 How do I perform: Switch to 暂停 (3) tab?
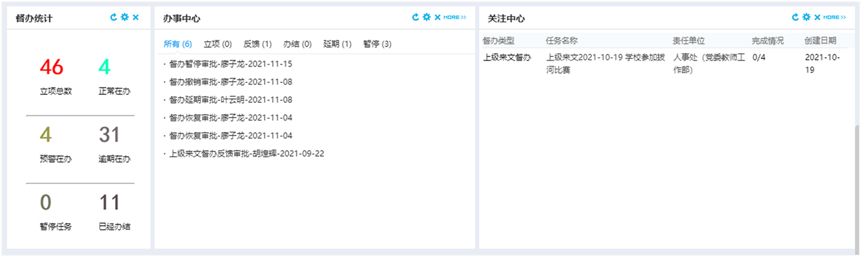(377, 44)
